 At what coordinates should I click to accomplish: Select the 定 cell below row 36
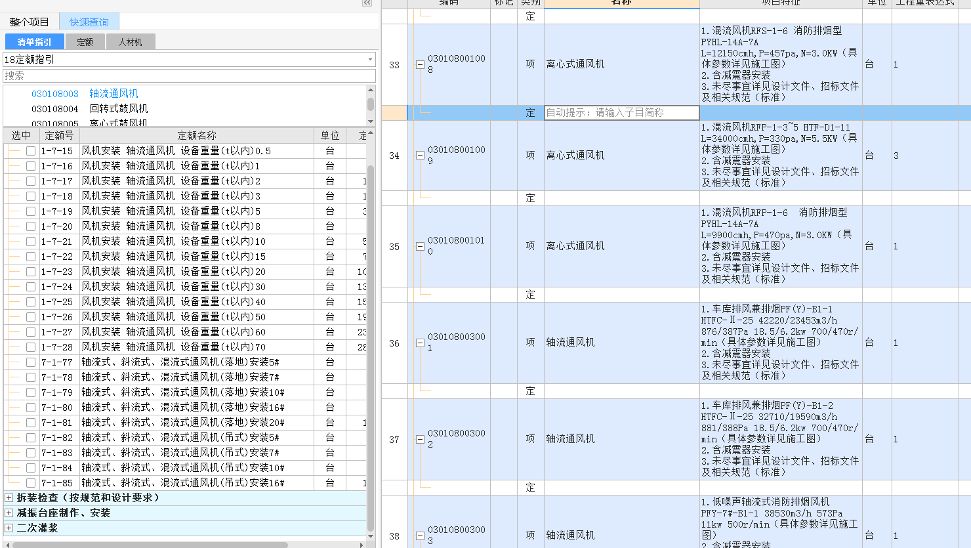point(531,391)
